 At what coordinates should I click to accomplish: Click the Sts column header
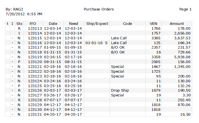click(19, 23)
